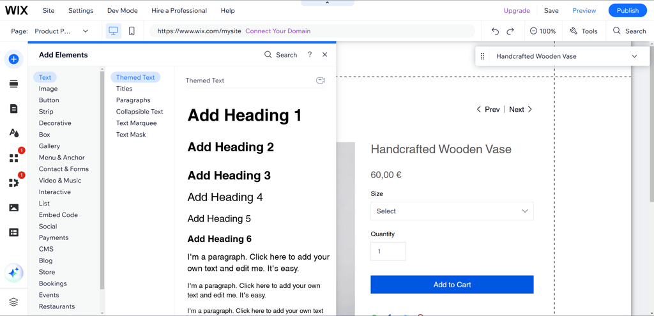Select the Text Mask subcategory
The image size is (654, 316).
[131, 135]
